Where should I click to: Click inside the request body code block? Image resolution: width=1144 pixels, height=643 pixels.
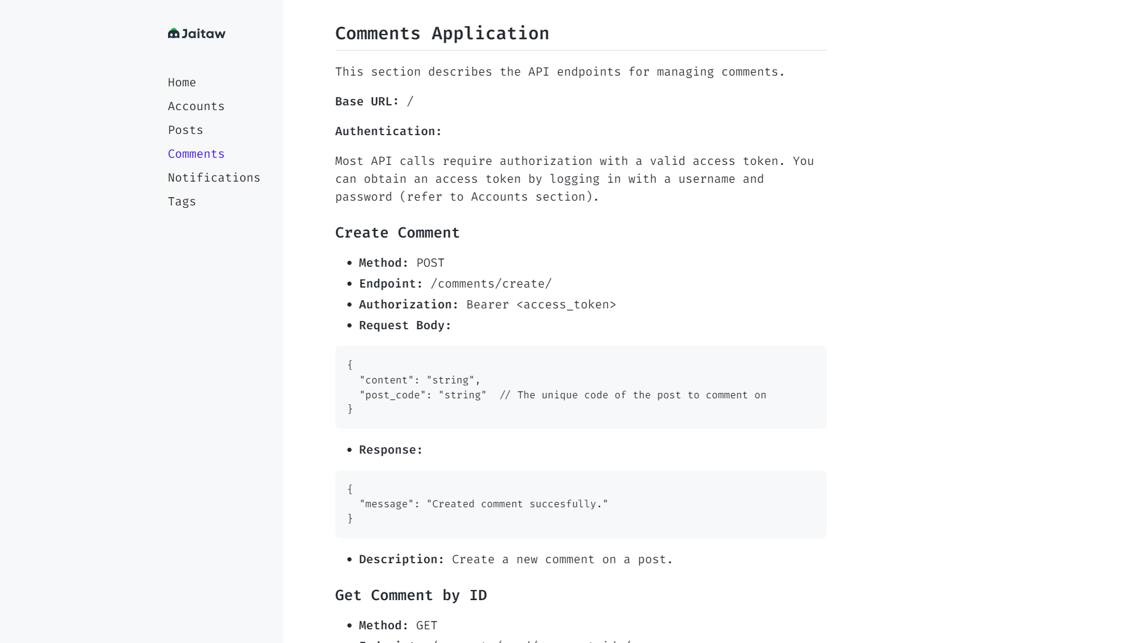click(580, 387)
